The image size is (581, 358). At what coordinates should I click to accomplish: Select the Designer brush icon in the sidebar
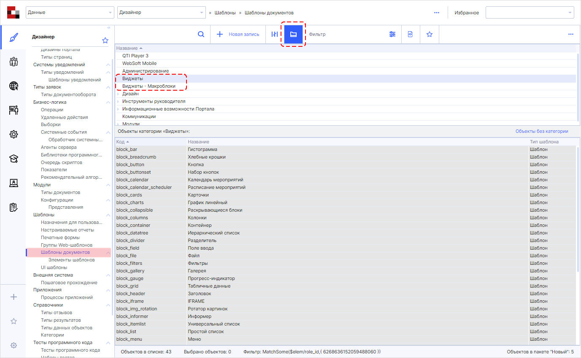[13, 37]
